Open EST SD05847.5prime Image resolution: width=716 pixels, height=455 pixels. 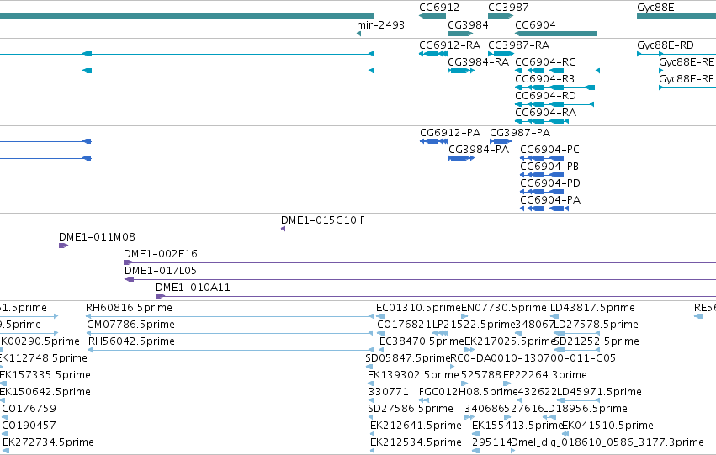coord(408,359)
